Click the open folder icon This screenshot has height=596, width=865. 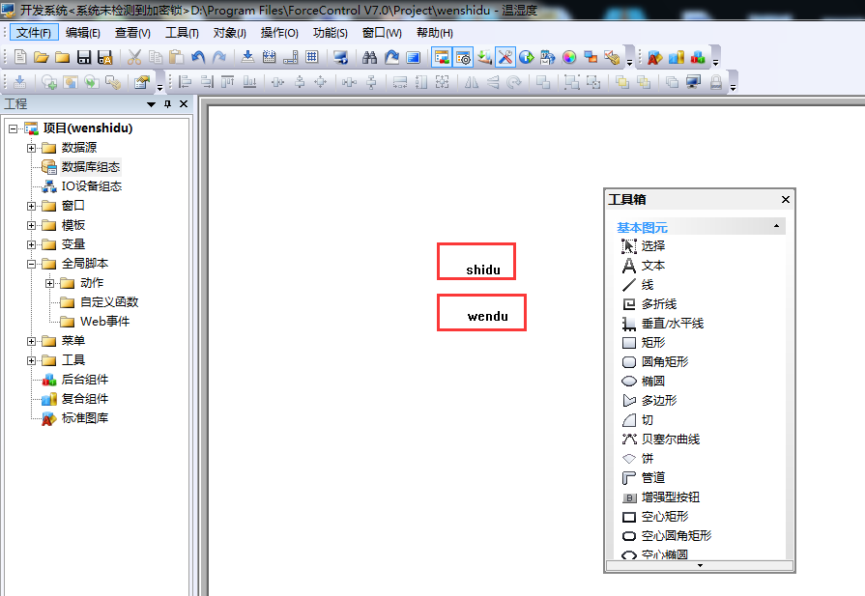pyautogui.click(x=42, y=57)
